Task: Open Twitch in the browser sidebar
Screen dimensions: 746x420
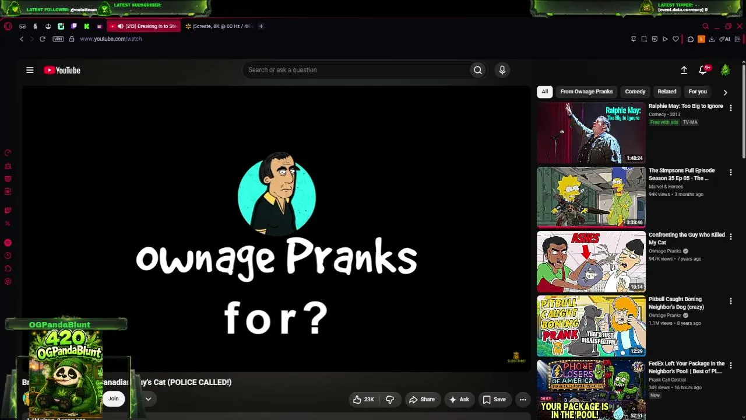Action: [8, 211]
